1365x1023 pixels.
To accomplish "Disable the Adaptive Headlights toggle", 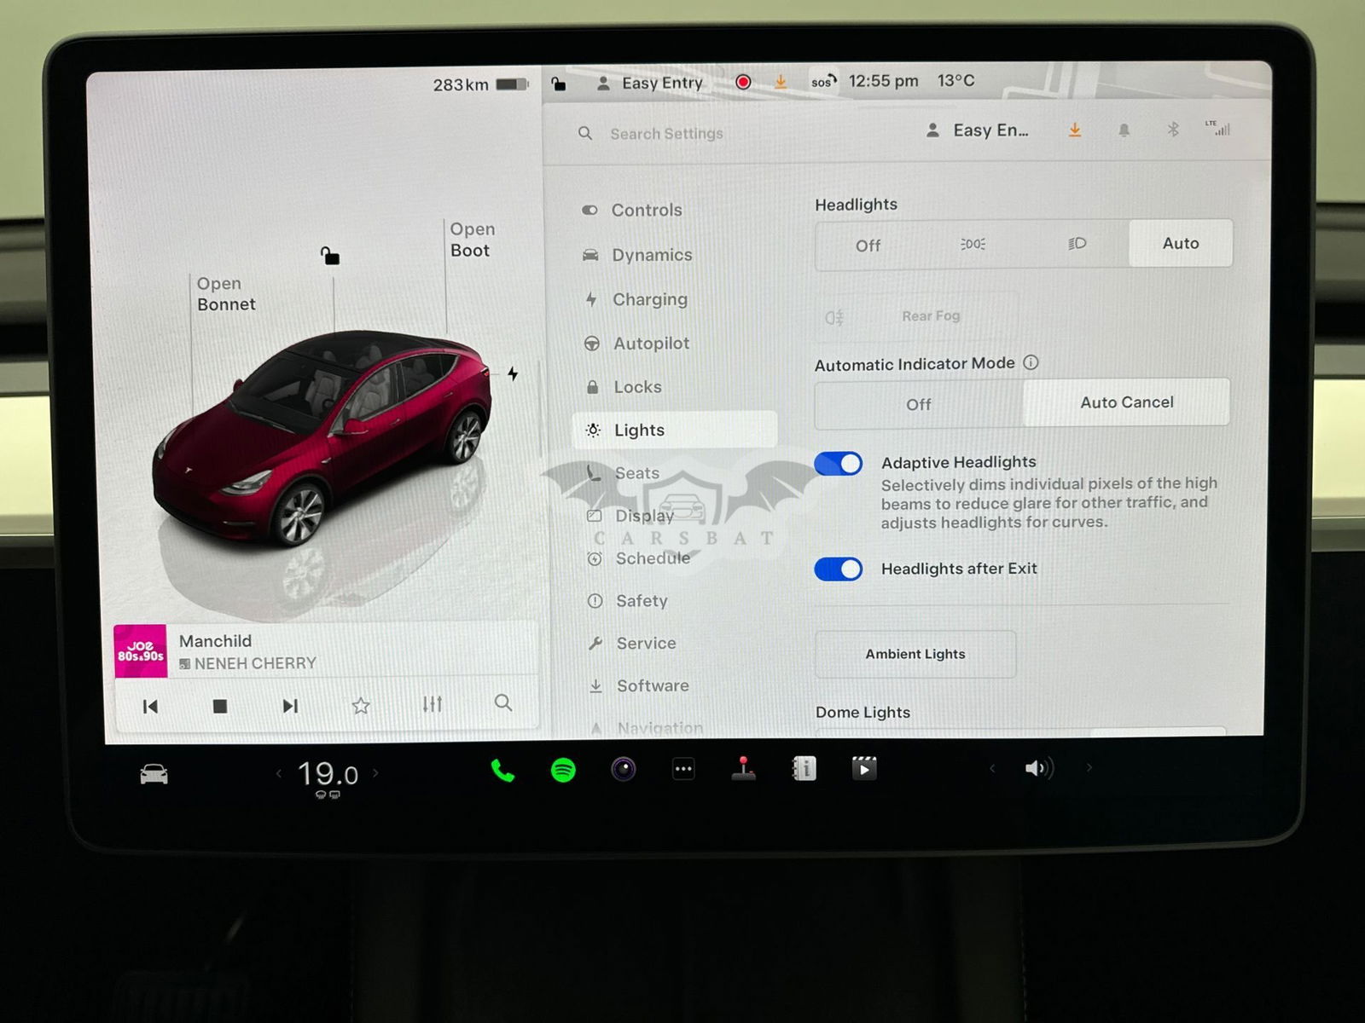I will click(x=838, y=464).
